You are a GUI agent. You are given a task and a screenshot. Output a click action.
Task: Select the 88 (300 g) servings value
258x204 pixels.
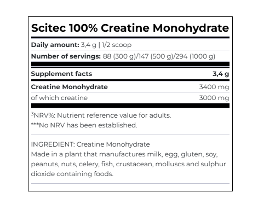coord(119,56)
